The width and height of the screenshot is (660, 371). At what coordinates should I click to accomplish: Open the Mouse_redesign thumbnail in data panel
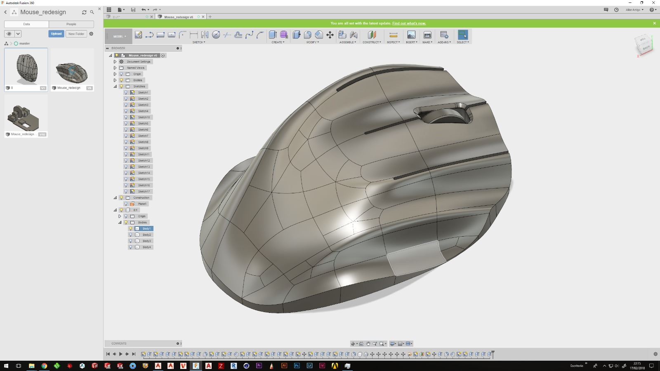72,69
